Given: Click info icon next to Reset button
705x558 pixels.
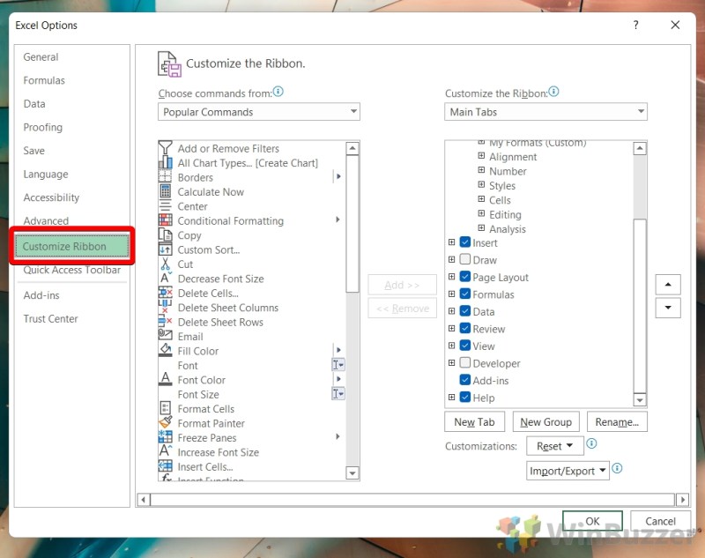Looking at the screenshot, I should pyautogui.click(x=591, y=443).
